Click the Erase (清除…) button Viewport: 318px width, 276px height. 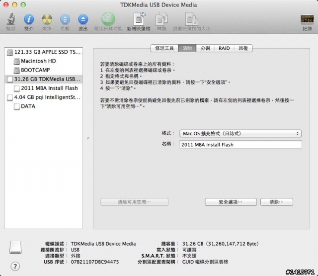pyautogui.click(x=277, y=202)
